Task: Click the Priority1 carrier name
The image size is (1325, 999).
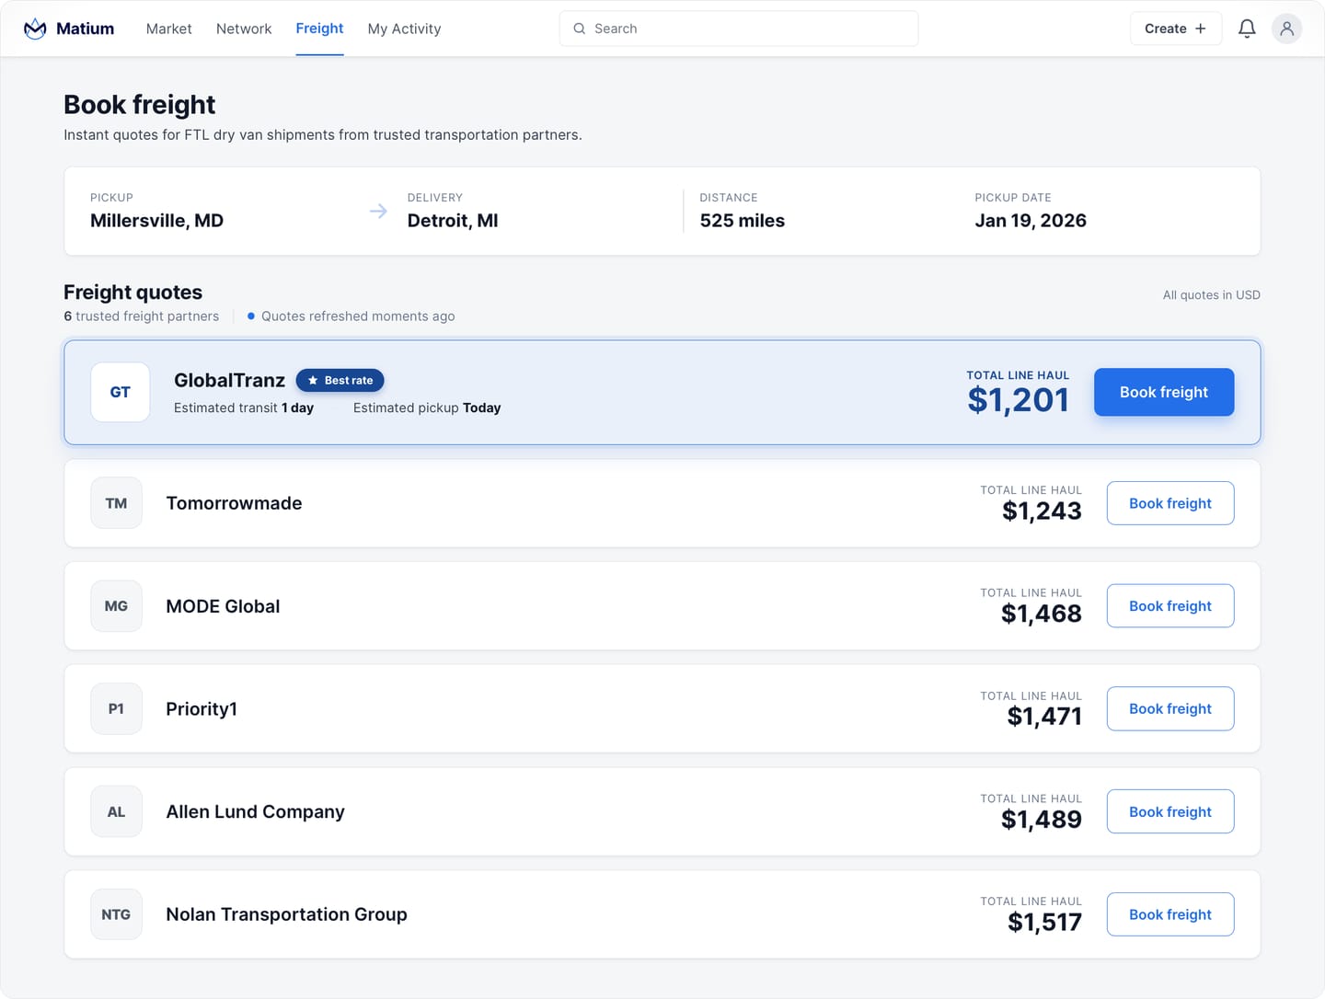Action: [202, 709]
